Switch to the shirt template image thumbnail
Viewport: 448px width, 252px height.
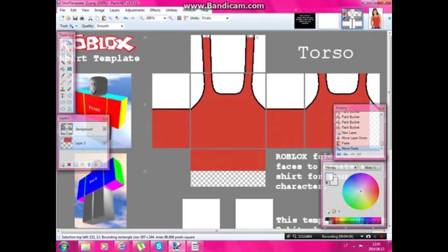352,18
